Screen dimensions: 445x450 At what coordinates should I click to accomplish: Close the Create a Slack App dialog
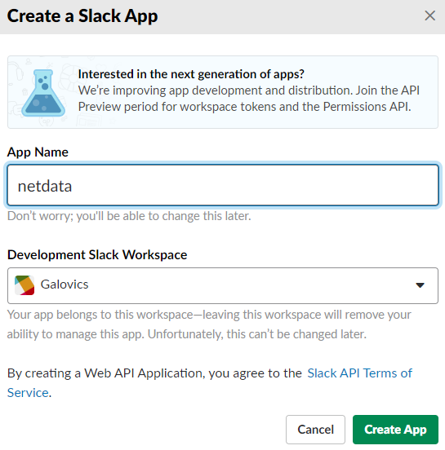click(429, 15)
